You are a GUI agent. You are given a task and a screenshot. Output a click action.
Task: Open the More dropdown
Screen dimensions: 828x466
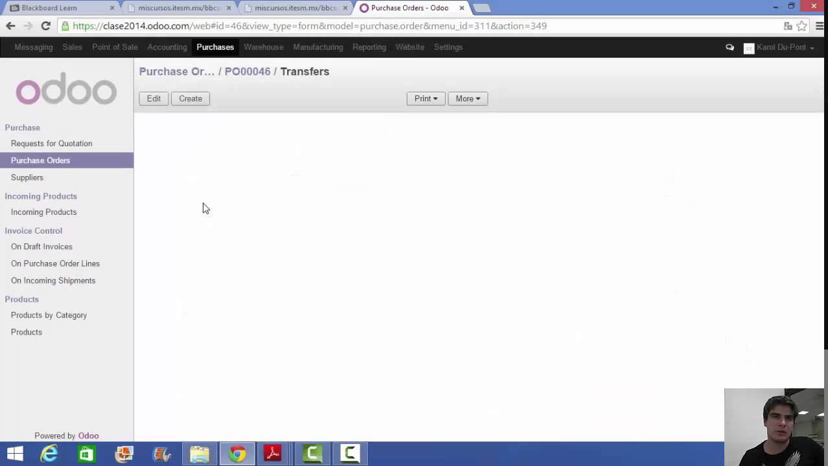tap(468, 98)
